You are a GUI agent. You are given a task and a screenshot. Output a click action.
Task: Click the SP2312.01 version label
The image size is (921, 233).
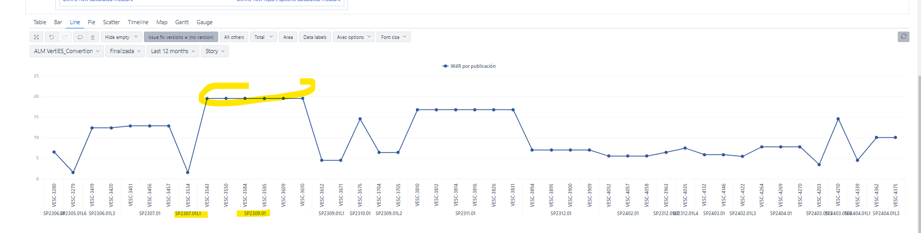[561, 214]
